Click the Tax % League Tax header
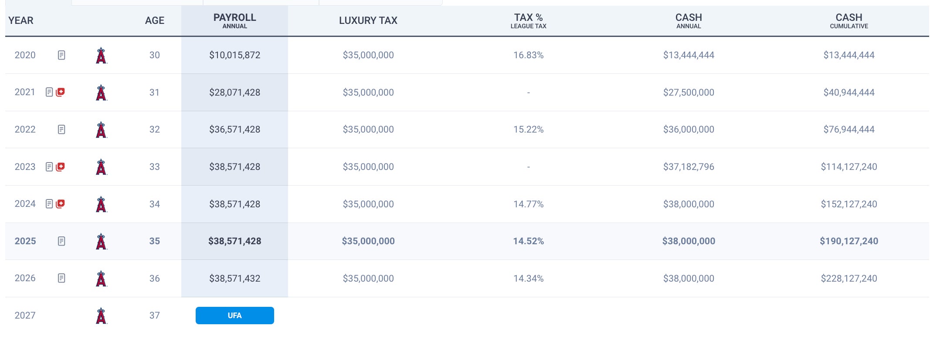The width and height of the screenshot is (930, 339). click(x=528, y=20)
